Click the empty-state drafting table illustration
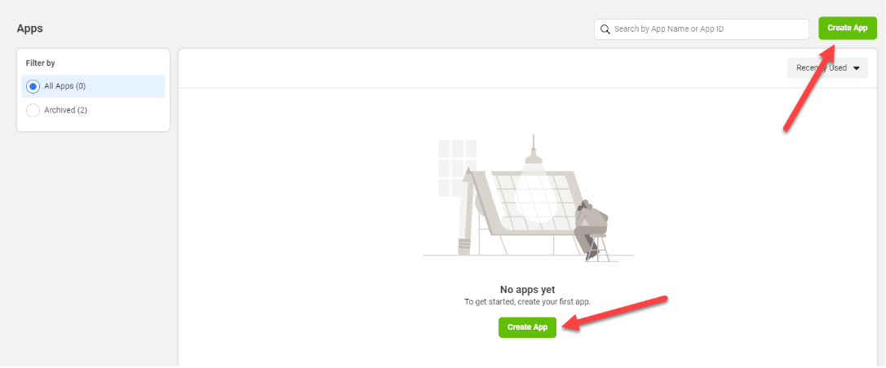The width and height of the screenshot is (886, 368). (529, 199)
